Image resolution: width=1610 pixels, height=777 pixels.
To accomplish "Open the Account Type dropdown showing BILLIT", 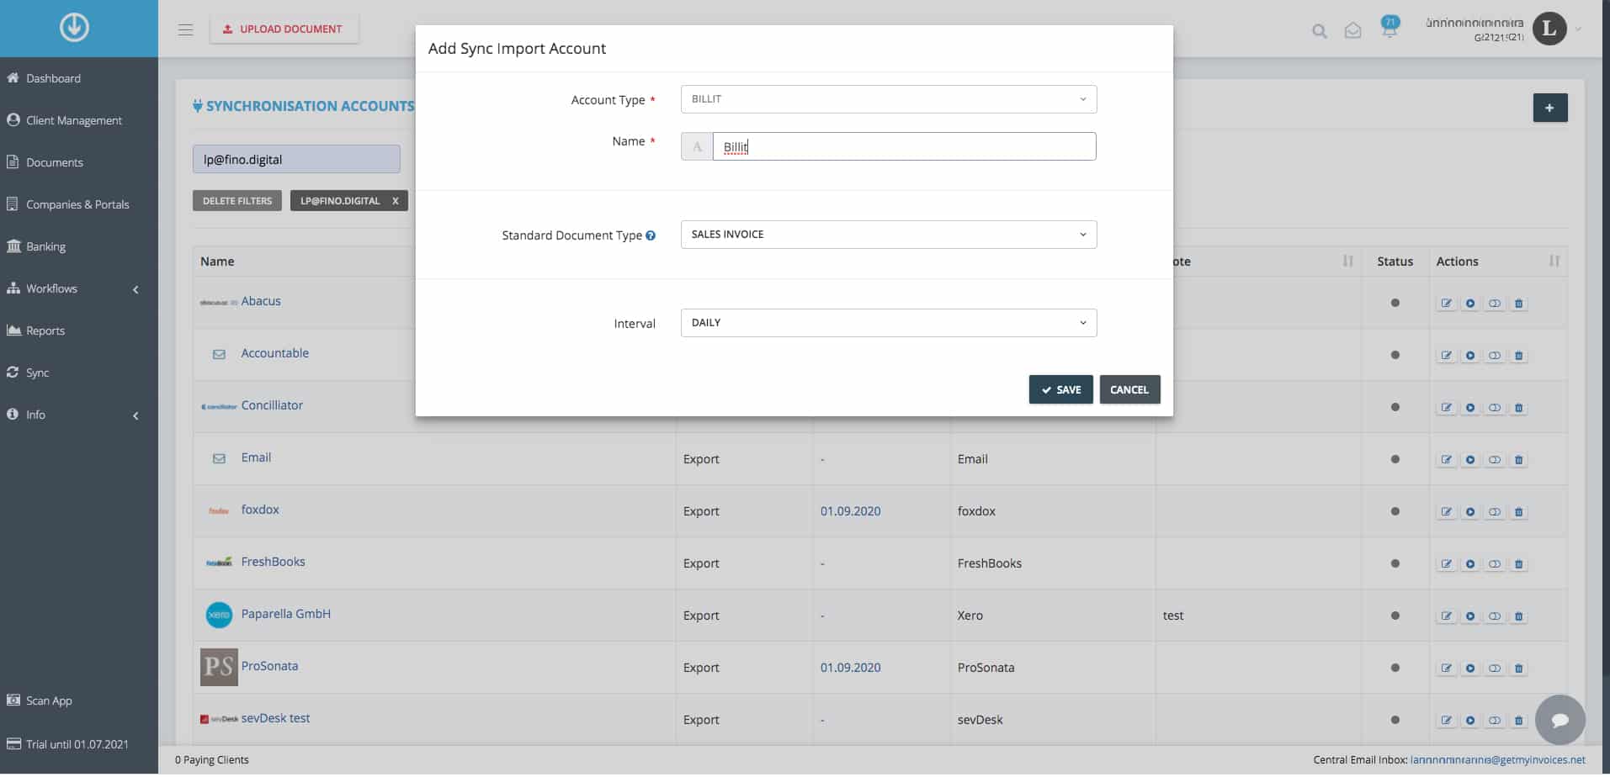I will point(889,99).
